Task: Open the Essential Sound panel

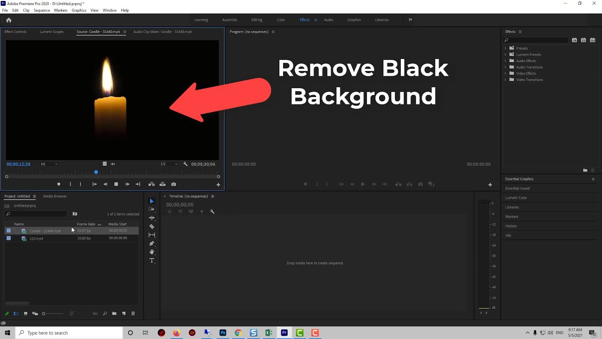Action: tap(517, 188)
